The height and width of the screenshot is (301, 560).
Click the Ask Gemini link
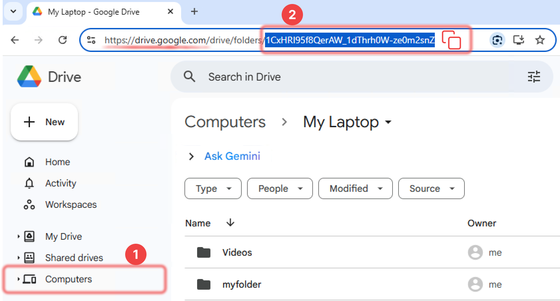[232, 156]
